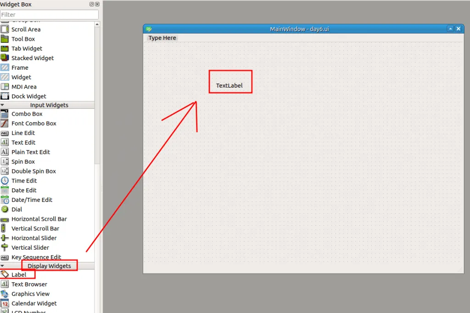Select Horizontal Slider in widget list
470x313 pixels.
tap(34, 238)
